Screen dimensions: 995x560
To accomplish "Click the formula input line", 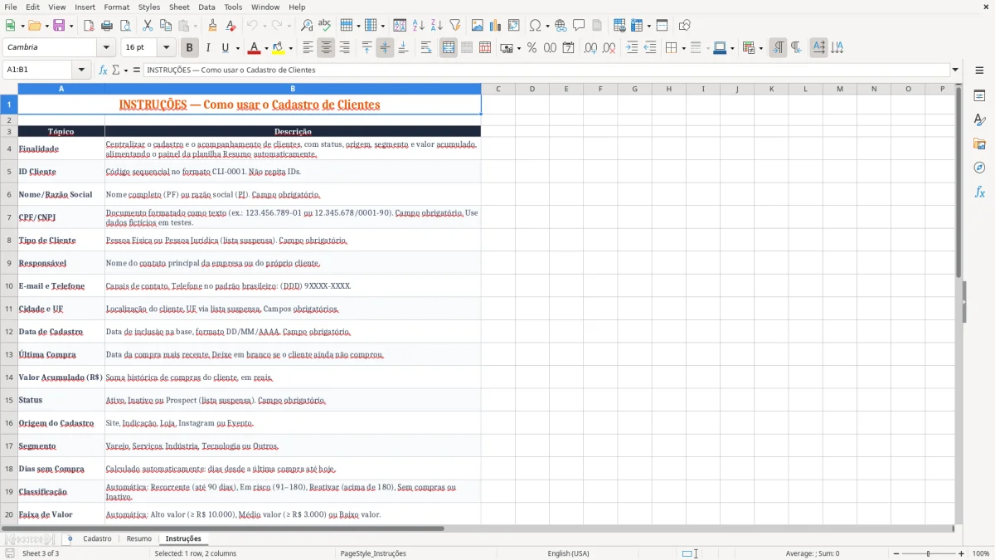I will (x=546, y=71).
